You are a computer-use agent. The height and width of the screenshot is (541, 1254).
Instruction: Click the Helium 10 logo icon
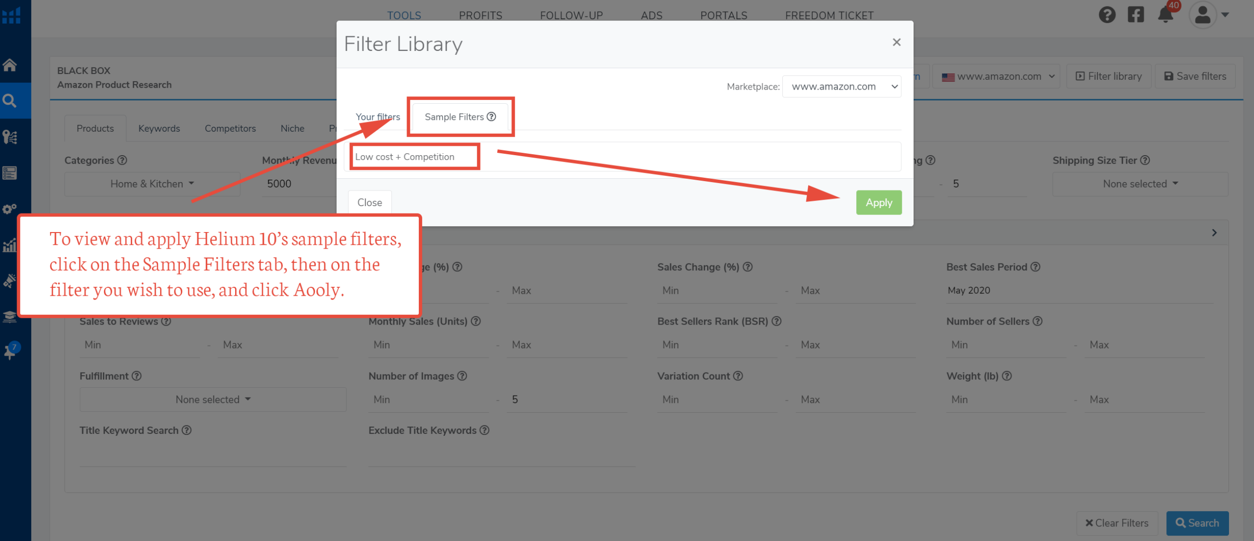tap(11, 15)
